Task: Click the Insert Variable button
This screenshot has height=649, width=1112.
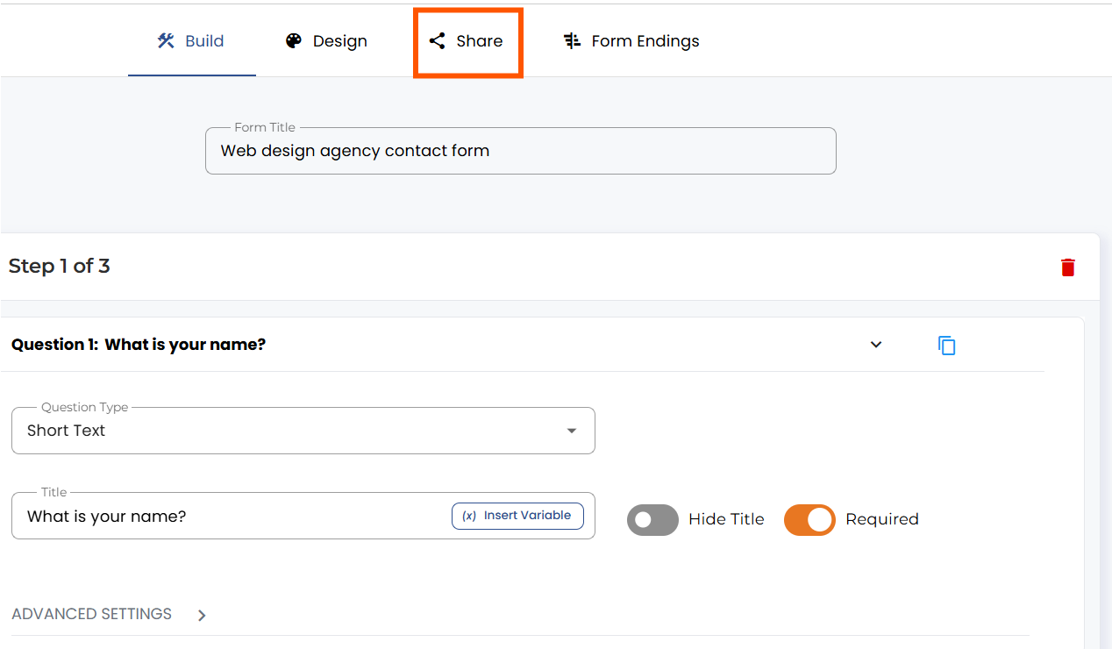Action: click(x=517, y=516)
